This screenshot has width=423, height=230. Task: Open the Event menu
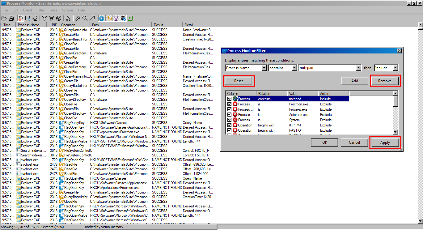click(27, 10)
